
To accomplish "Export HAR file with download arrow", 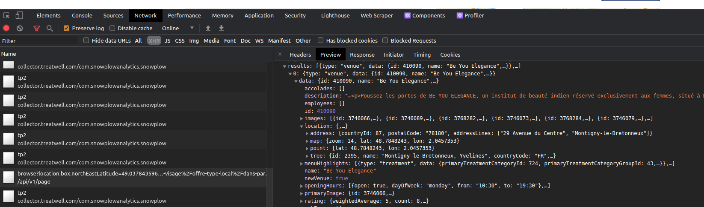I will [x=221, y=28].
